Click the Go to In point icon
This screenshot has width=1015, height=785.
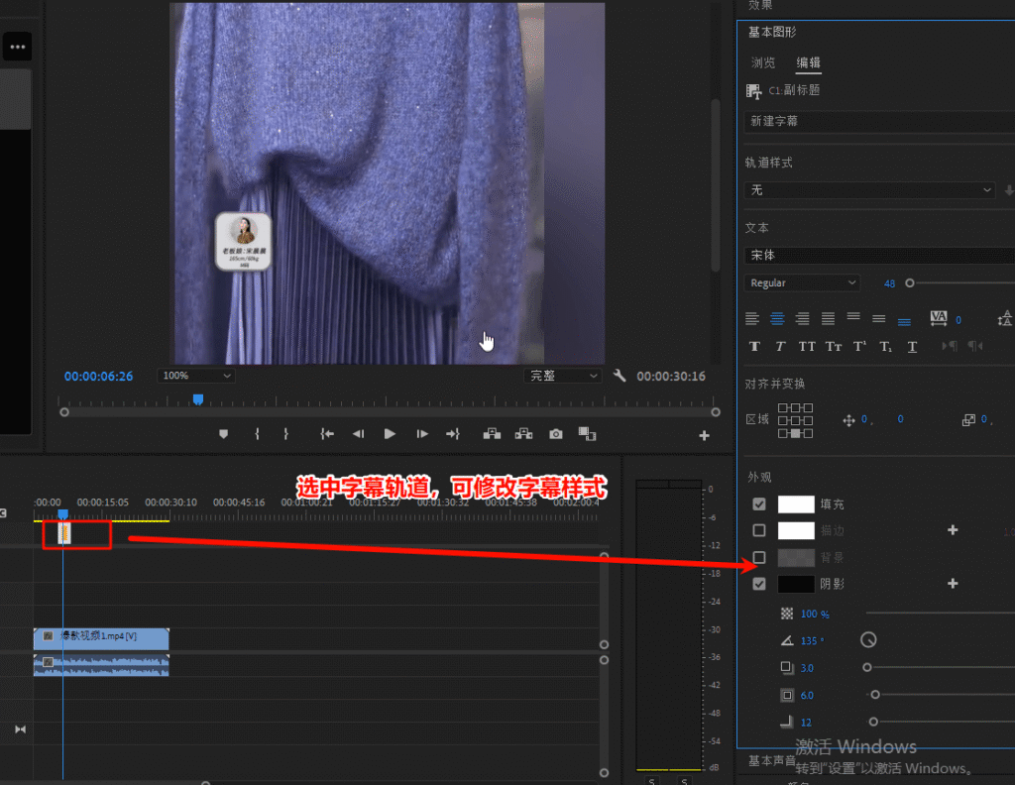(326, 434)
